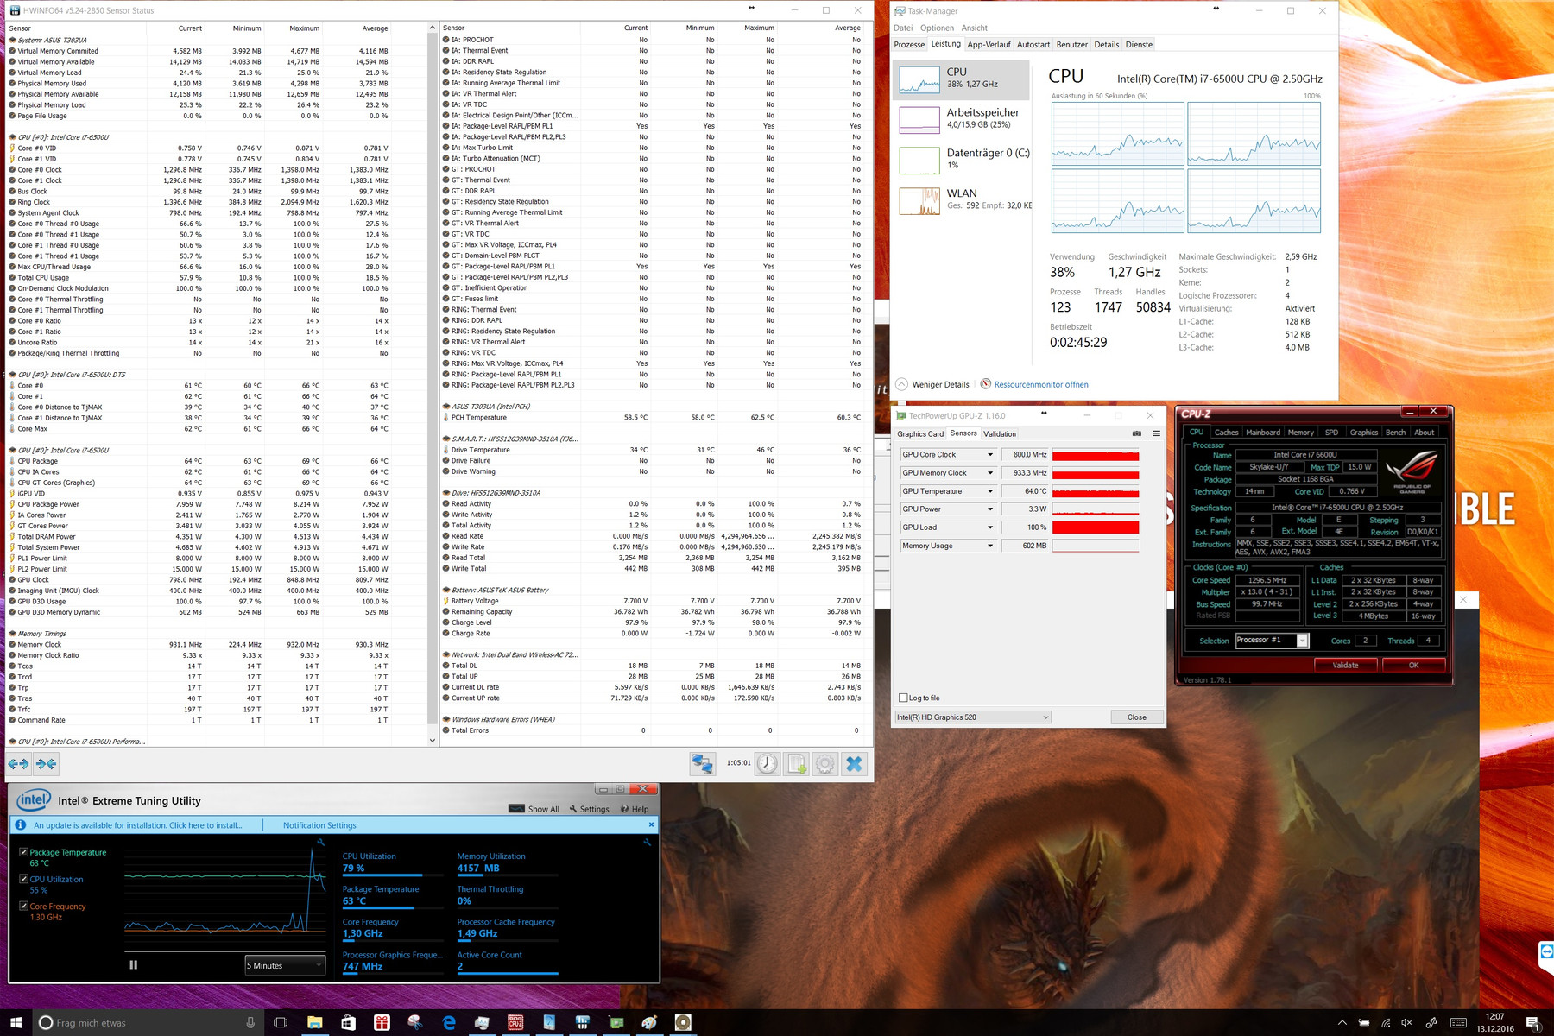Toggle Core Frequency checkbox in Intel XTU
The image size is (1554, 1036).
click(x=24, y=906)
